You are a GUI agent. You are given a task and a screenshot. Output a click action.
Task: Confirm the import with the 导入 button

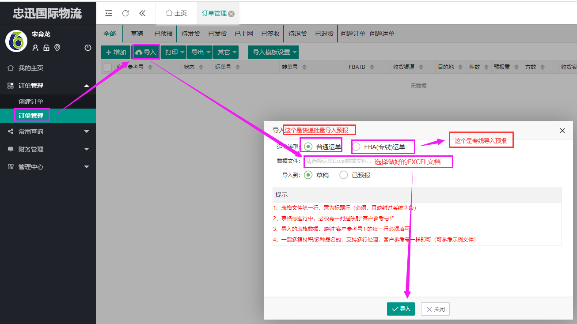point(400,309)
